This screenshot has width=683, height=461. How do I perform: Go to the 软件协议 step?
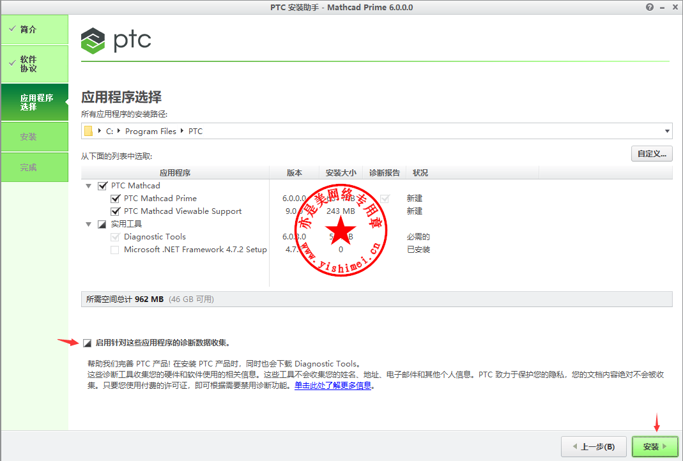click(x=35, y=64)
